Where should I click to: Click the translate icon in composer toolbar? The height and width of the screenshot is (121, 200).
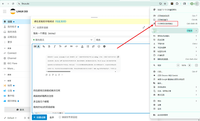point(43,46)
